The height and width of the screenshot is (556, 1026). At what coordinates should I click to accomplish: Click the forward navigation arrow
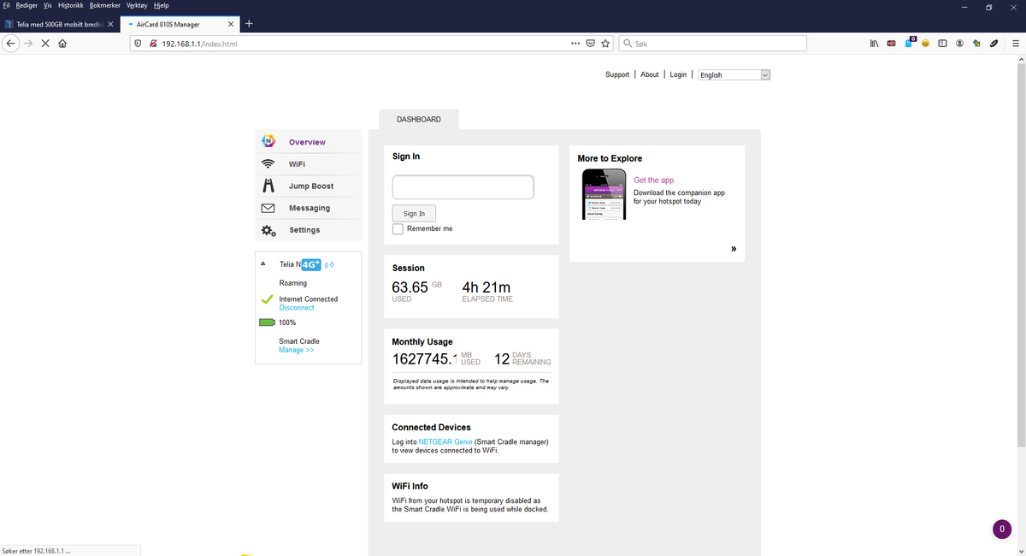tap(28, 43)
